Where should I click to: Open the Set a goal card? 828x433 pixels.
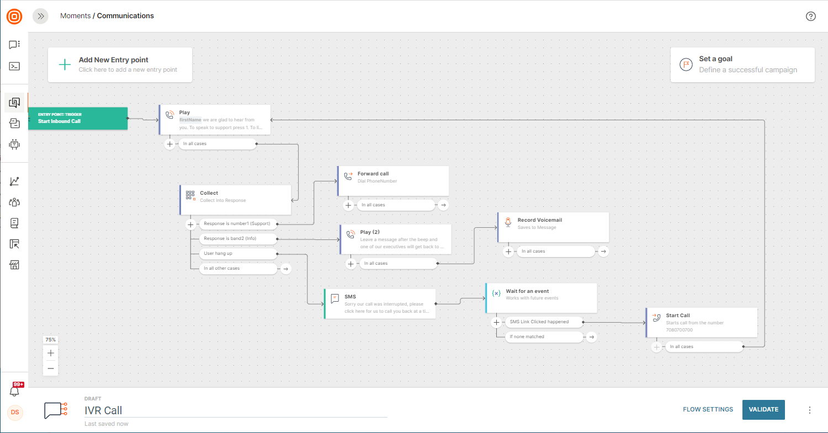[742, 65]
